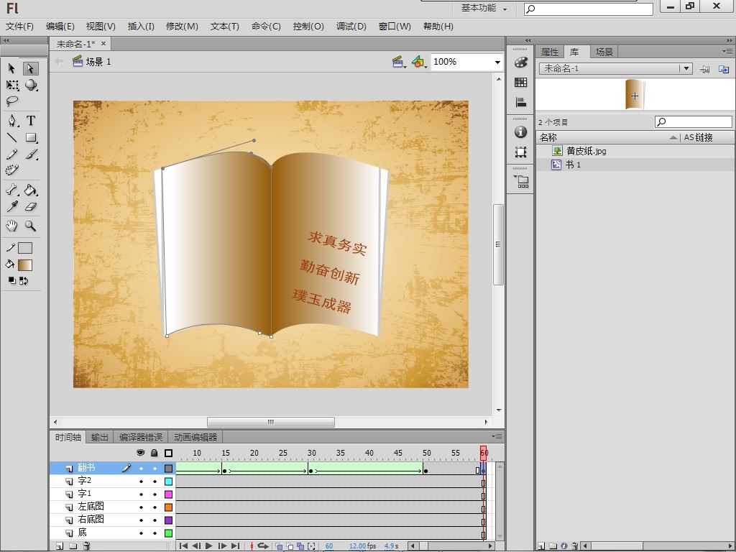Click the Edit Scene clapperboard icon
Viewport: 736px width, 552px height.
(x=398, y=62)
